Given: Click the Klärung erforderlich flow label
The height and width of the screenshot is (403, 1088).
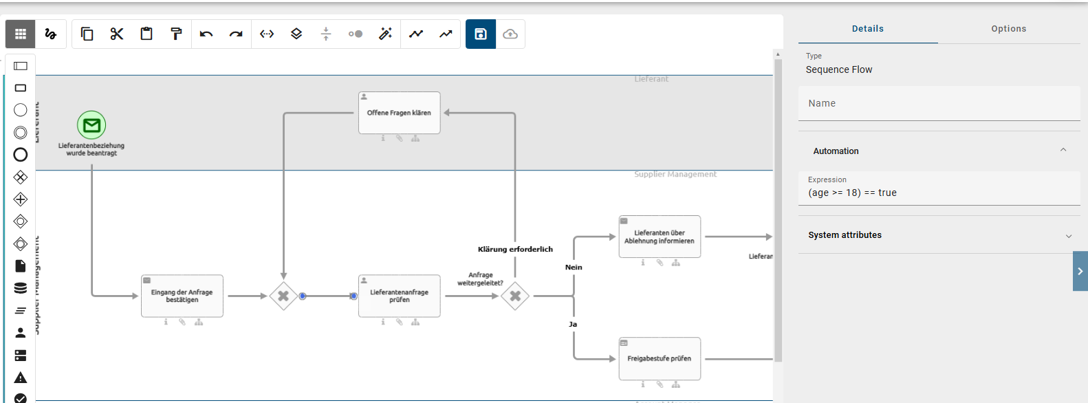Looking at the screenshot, I should 515,250.
